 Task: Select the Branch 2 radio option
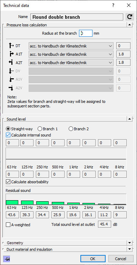pos(79,129)
